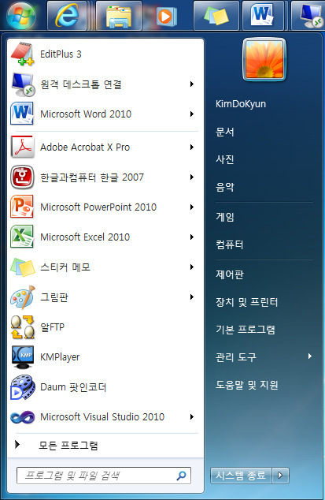Expand Microsoft Word 2010 jump list arrow

point(192,114)
